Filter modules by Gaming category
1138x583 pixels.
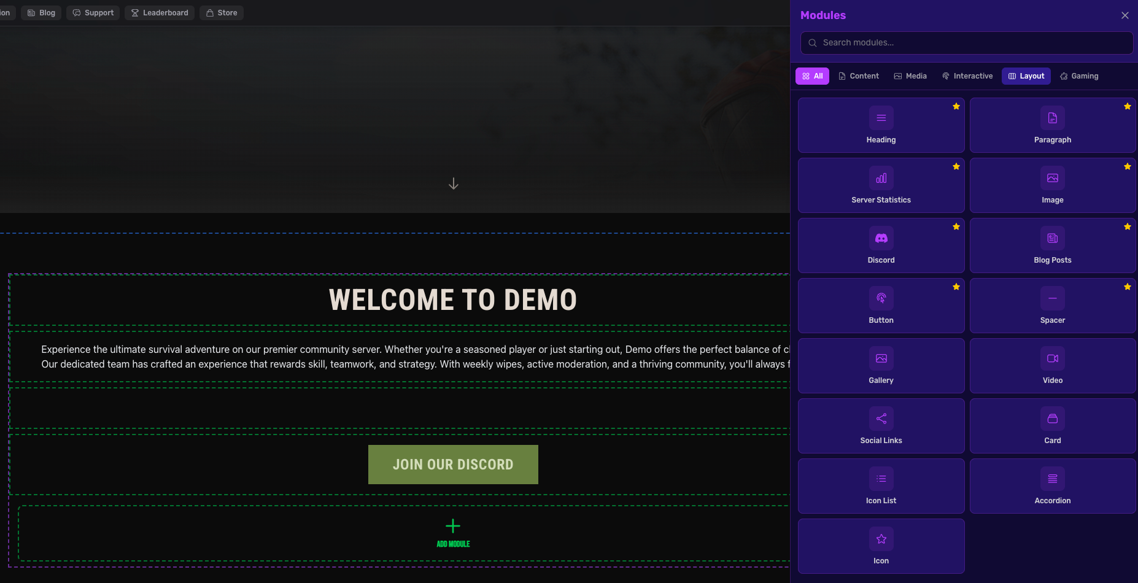[1078, 76]
